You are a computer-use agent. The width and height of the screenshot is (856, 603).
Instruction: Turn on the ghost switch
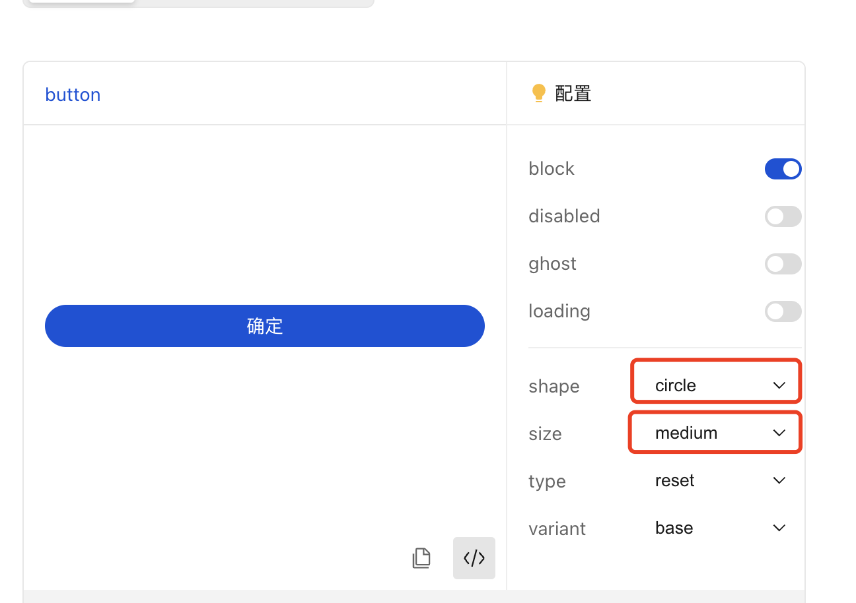tap(783, 264)
